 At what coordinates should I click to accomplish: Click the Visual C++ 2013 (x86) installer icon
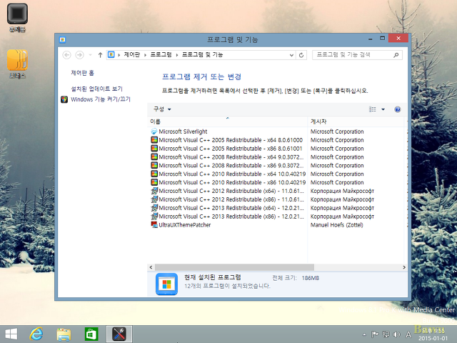(154, 217)
